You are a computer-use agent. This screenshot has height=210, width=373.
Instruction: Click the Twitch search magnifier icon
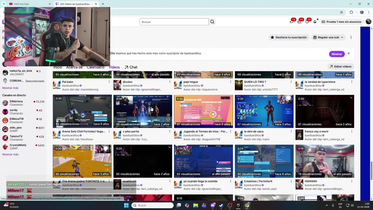(x=212, y=22)
